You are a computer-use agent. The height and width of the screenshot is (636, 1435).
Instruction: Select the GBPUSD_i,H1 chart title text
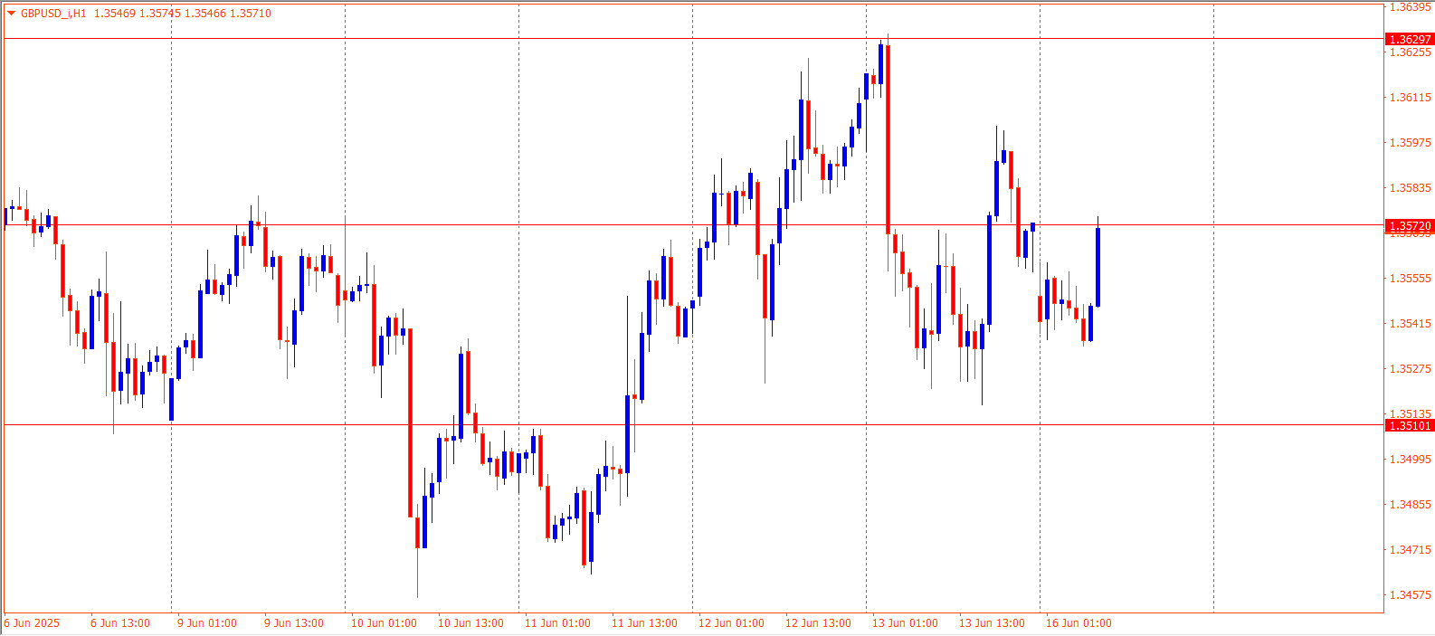point(53,14)
